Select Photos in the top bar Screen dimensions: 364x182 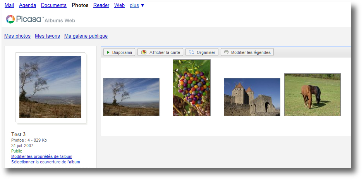80,5
